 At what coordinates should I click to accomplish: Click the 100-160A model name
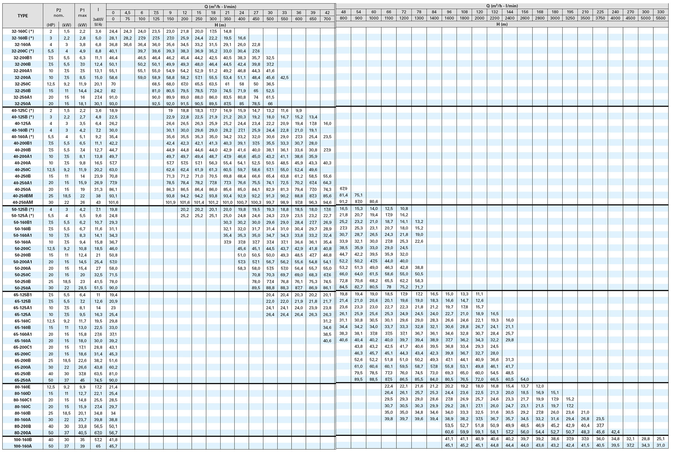pos(23,446)
